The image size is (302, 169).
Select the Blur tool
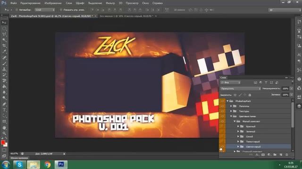pyautogui.click(x=4, y=92)
